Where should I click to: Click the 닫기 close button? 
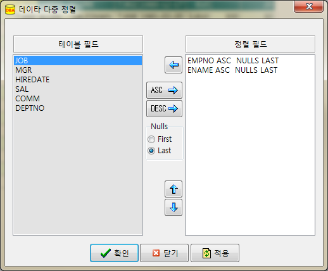click(x=164, y=253)
